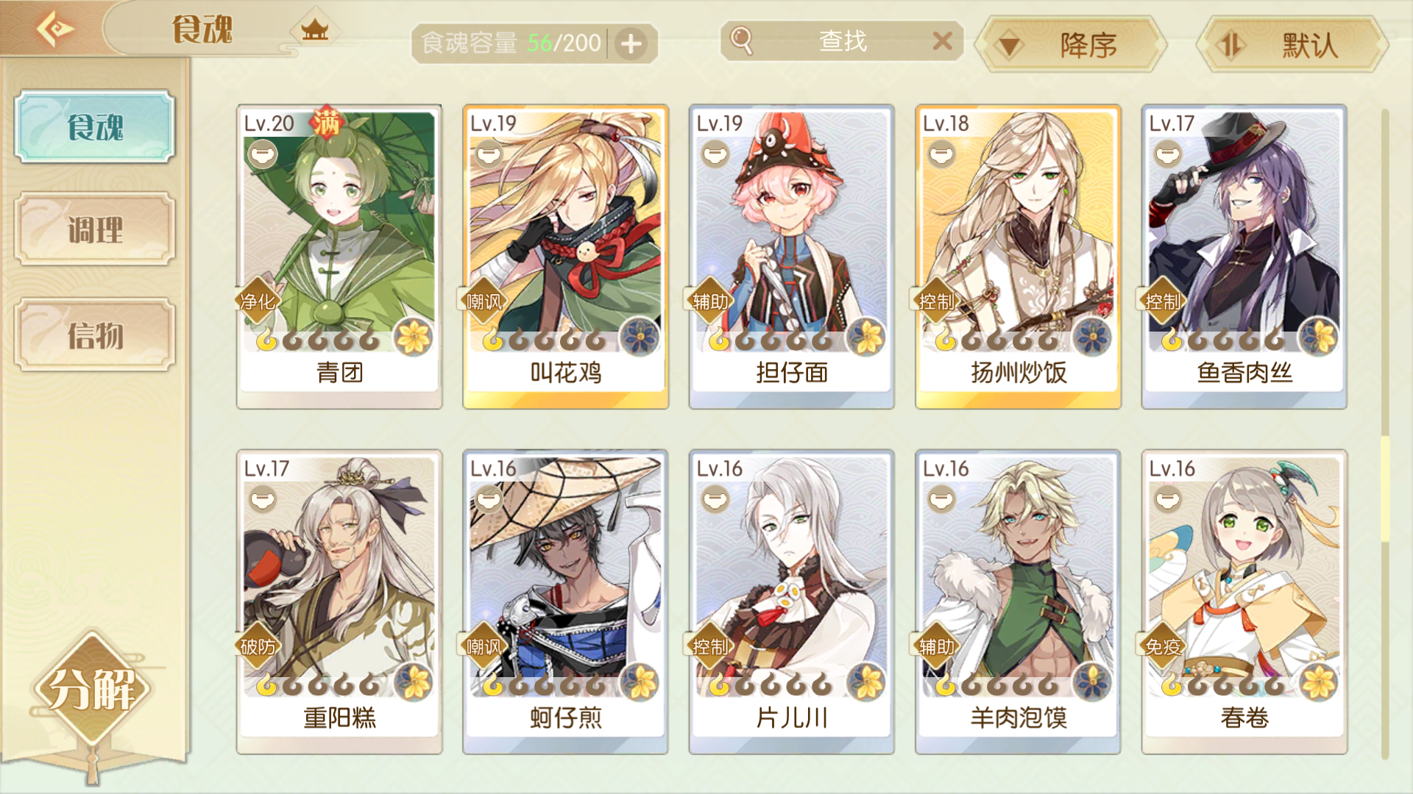Image resolution: width=1413 pixels, height=794 pixels.
Task: Click the magnifier search icon
Action: 742,41
